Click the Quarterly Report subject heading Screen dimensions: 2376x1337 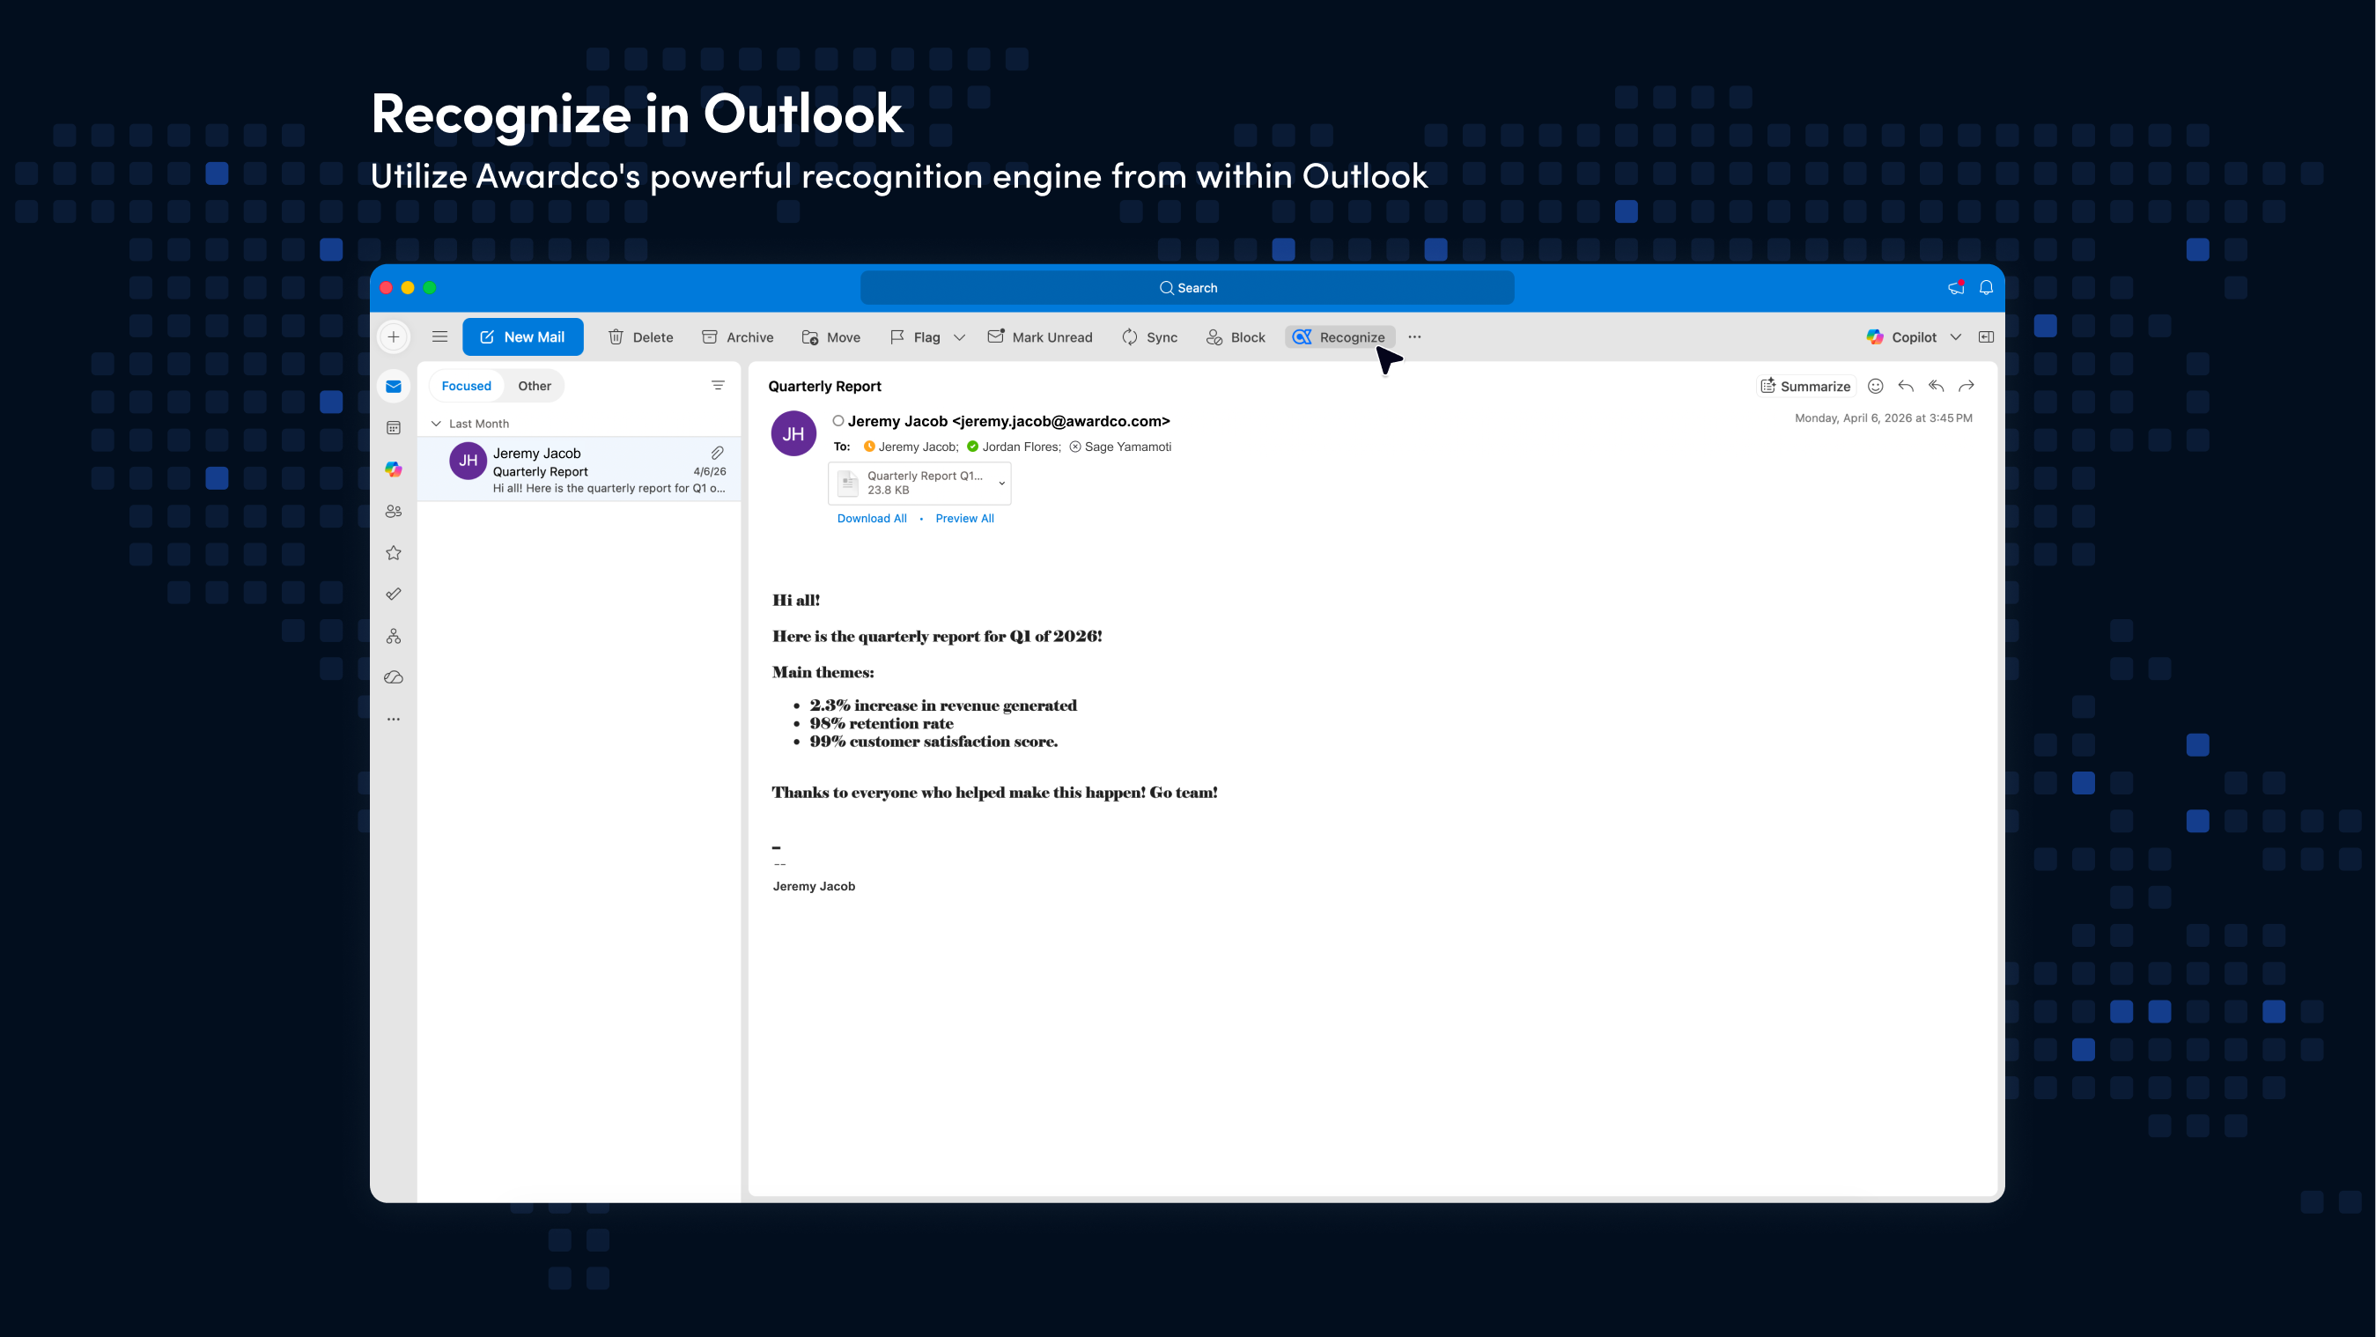point(824,386)
